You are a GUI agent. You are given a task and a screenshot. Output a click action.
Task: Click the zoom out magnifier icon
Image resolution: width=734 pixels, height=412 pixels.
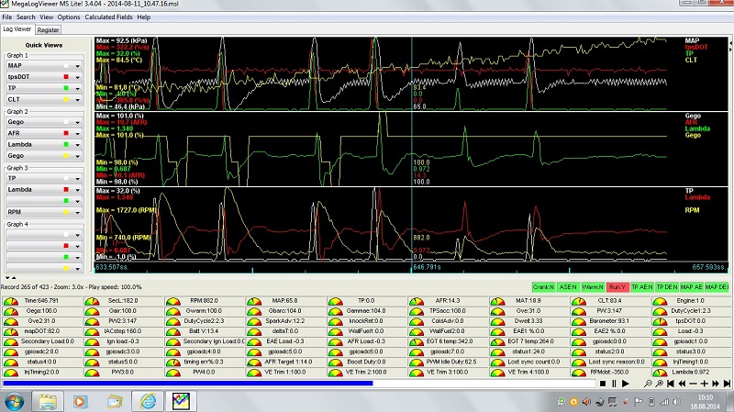[x=648, y=384]
